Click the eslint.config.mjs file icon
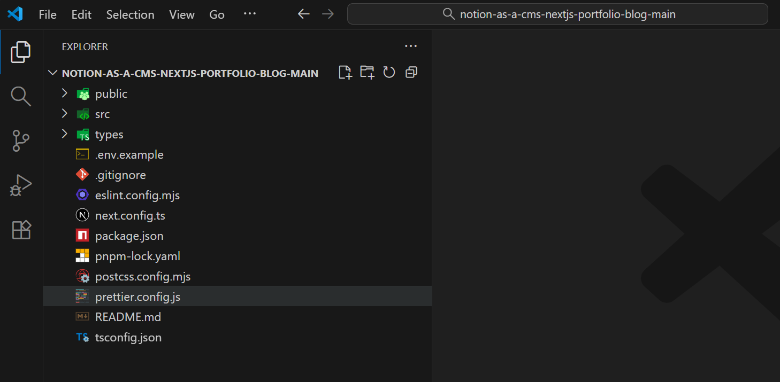The height and width of the screenshot is (382, 780). [82, 196]
